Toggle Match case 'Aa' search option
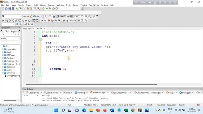This screenshot has height=114, width=203. click(38, 16)
